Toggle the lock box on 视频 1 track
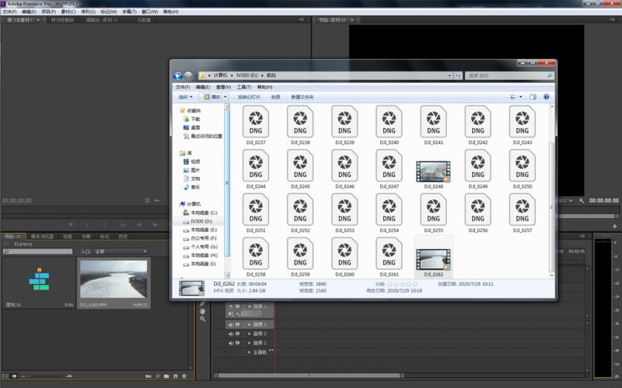The width and height of the screenshot is (622, 388). coord(244,307)
